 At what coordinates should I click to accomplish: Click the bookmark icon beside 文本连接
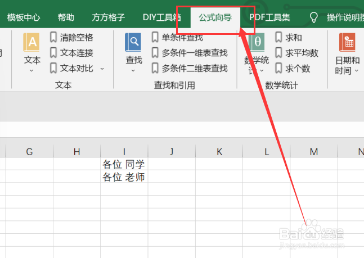point(53,53)
